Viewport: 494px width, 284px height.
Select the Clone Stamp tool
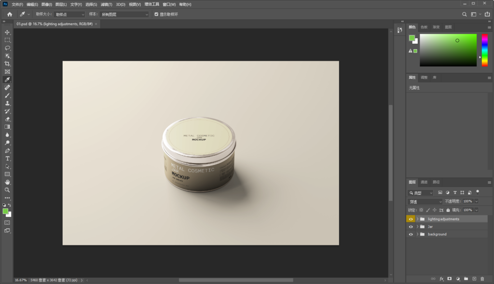7,103
